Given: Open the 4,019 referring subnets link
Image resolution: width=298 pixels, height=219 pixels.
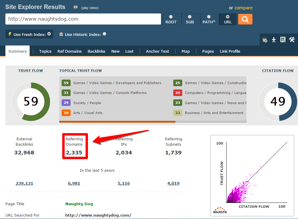Looking at the screenshot, I should [x=173, y=183].
